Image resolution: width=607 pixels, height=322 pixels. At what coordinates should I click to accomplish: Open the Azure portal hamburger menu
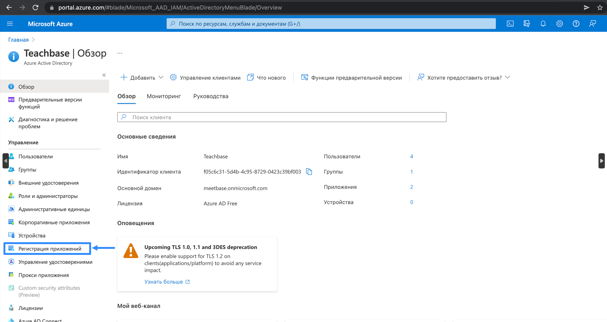click(x=10, y=24)
